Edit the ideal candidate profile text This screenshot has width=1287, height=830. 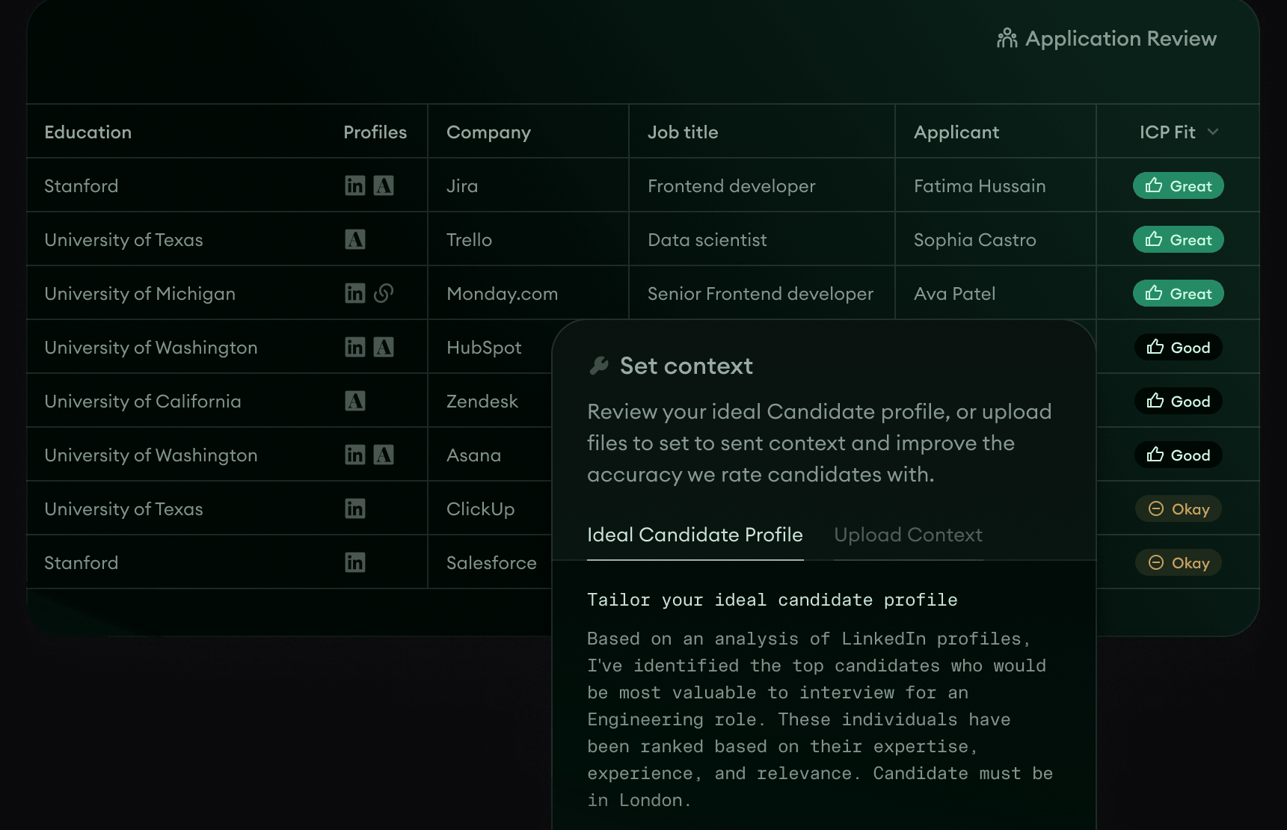[x=820, y=719]
